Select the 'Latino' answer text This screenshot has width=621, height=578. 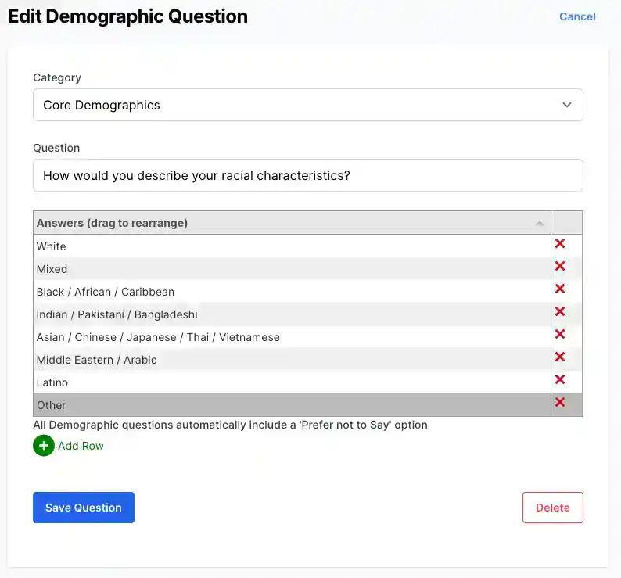tap(52, 382)
